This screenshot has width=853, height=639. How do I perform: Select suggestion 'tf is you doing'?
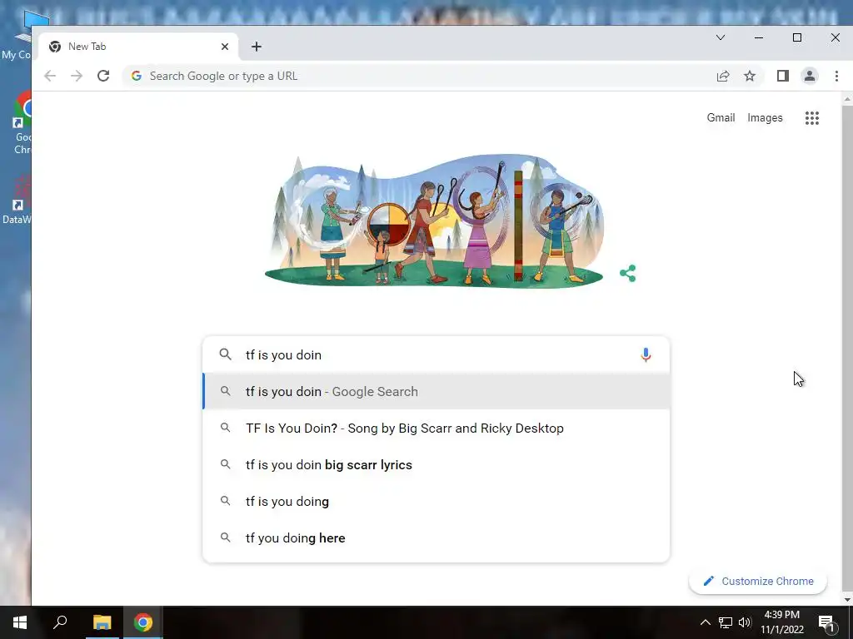pos(436,501)
